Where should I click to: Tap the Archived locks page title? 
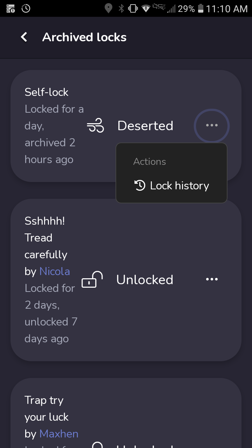coord(84,37)
